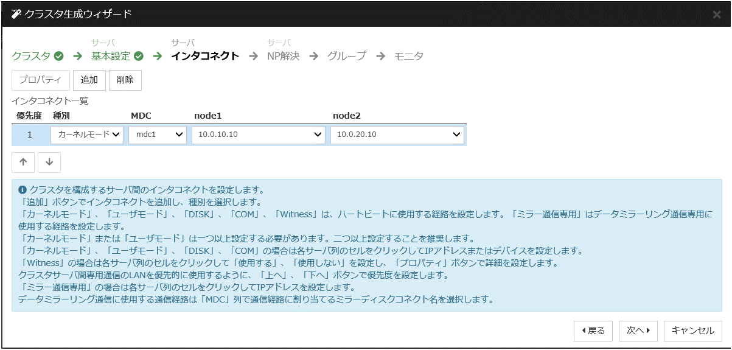
Task: Go to the クラスタ wizard step
Action: 31,56
